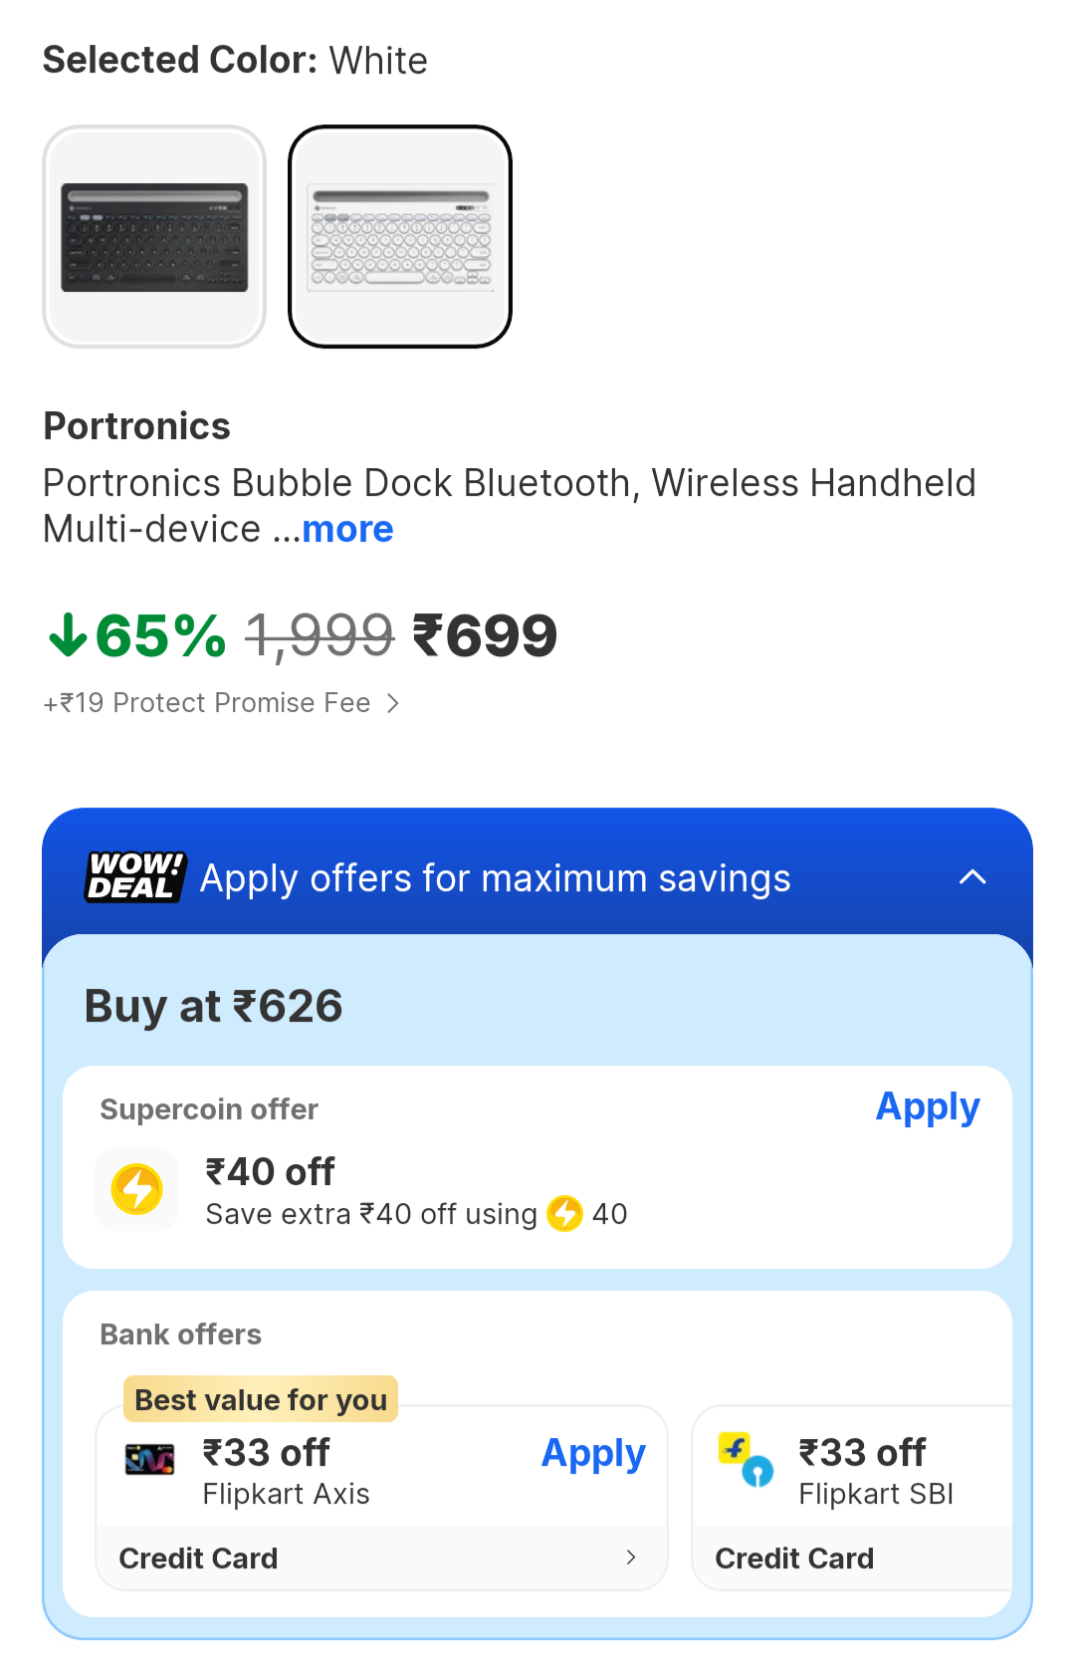Screen dimensions: 1075x1677
Task: Select the white keyboard color swatch
Action: point(400,237)
